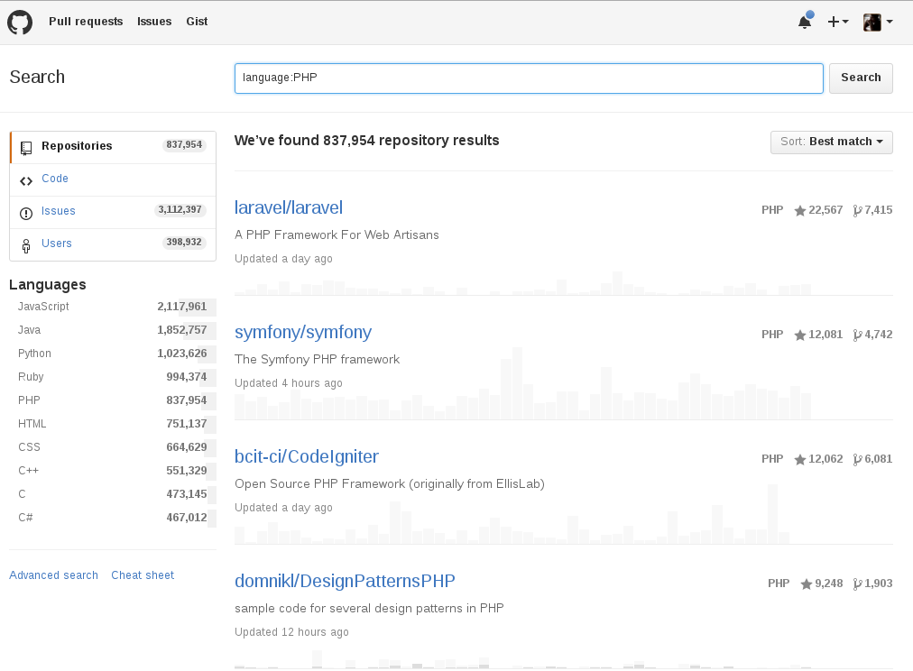The width and height of the screenshot is (913, 671).
Task: Click the 398,932 users count badge
Action: pyautogui.click(x=184, y=242)
